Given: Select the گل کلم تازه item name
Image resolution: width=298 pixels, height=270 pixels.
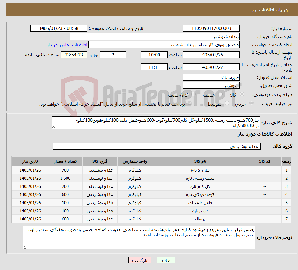Looking at the screenshot, I should [x=200, y=187].
